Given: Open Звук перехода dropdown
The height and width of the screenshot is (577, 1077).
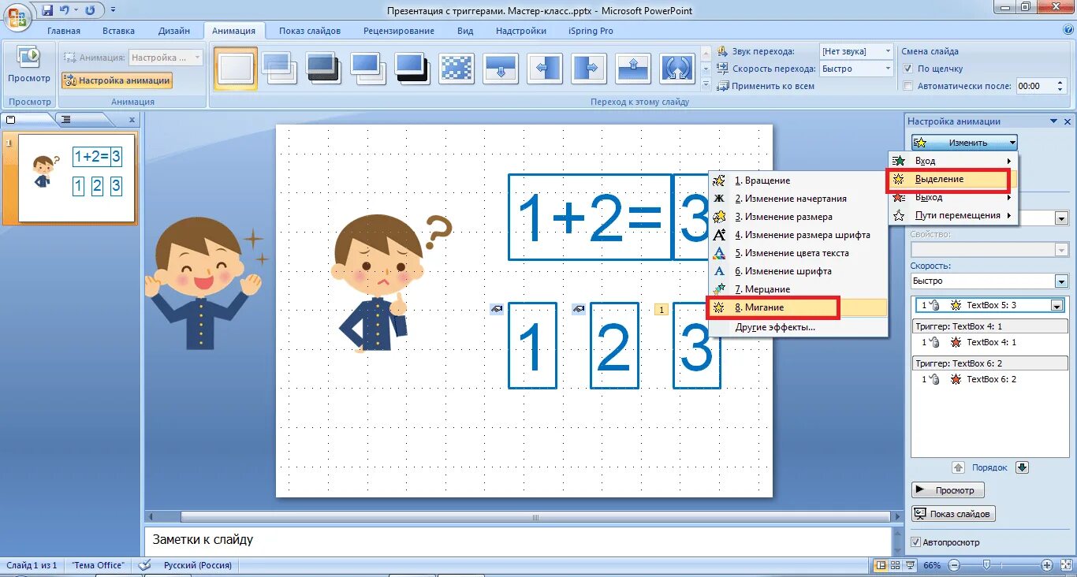Looking at the screenshot, I should [x=888, y=51].
